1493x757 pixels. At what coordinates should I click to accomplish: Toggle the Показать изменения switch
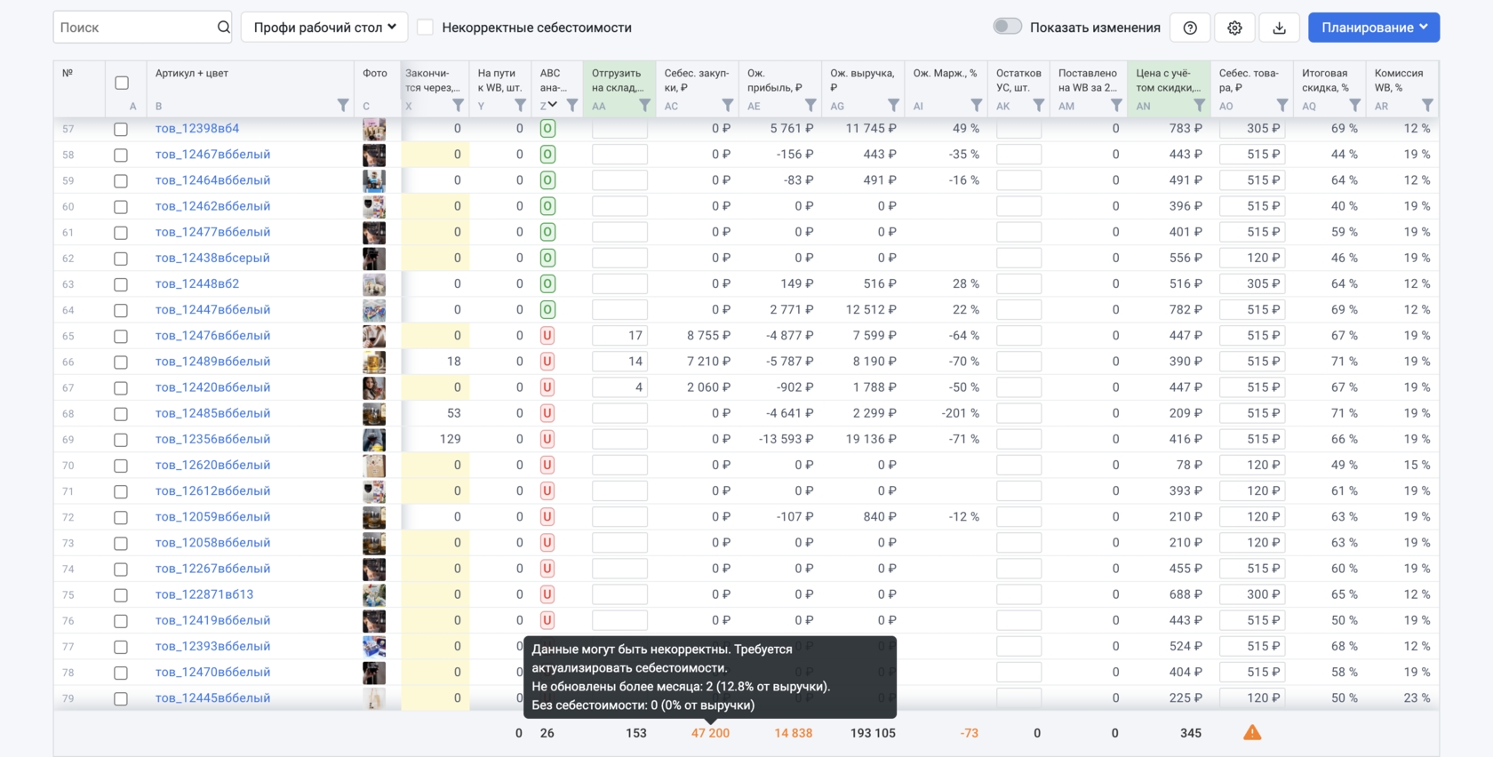[x=1007, y=27]
